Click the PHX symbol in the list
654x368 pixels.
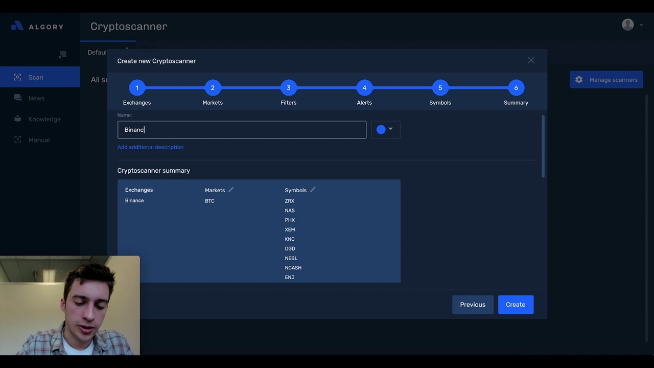[290, 220]
